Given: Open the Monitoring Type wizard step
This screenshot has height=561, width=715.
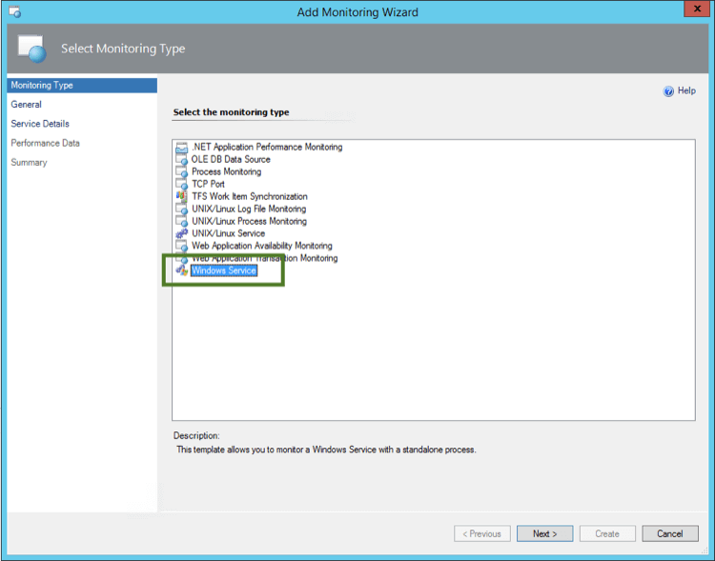Looking at the screenshot, I should point(82,85).
